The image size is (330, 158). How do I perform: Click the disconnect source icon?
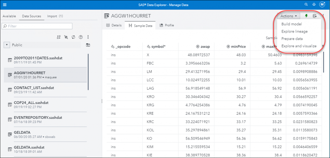click(x=66, y=37)
